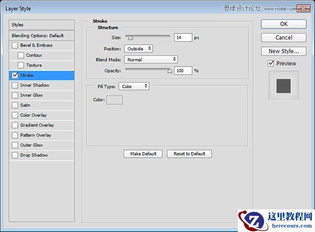Viewport: 315px width, 232px height.
Task: Tick the Texture checkbox
Action: [x=20, y=65]
